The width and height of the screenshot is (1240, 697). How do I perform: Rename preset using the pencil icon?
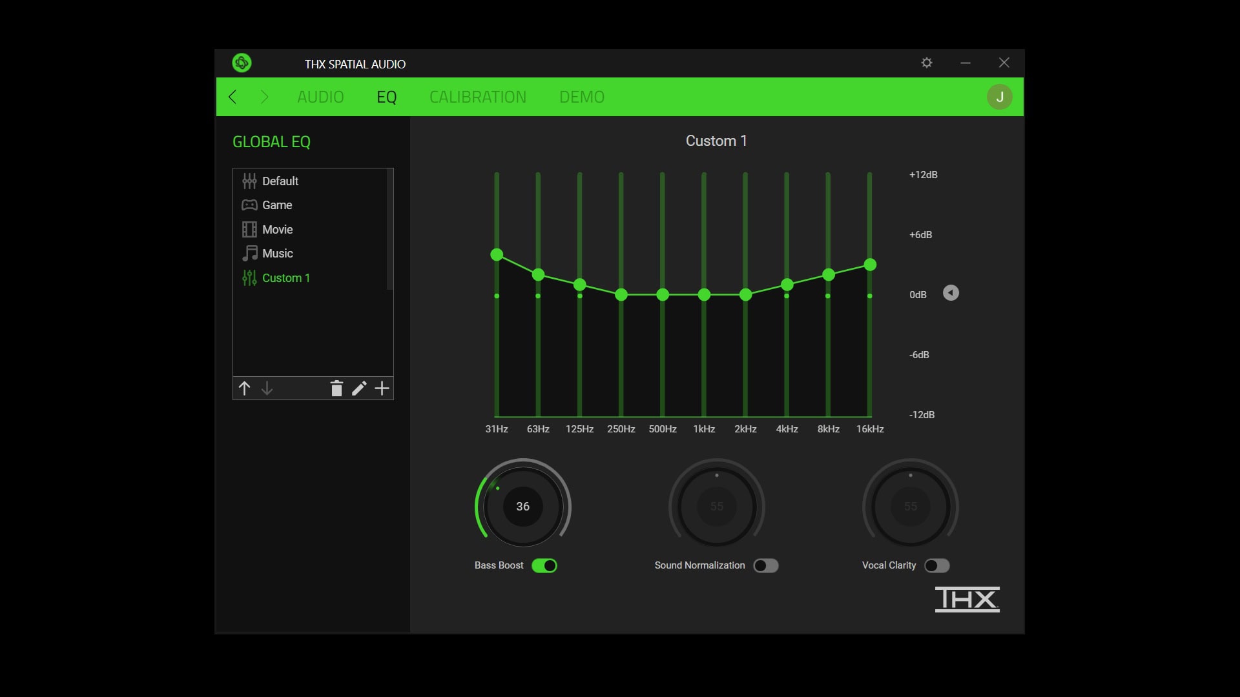click(359, 388)
